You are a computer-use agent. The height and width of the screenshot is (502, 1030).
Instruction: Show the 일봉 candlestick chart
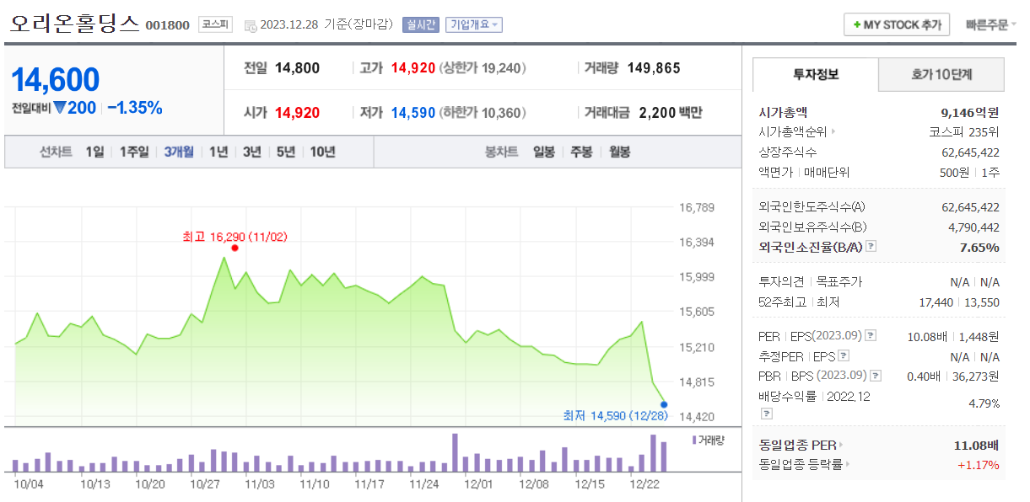click(544, 152)
